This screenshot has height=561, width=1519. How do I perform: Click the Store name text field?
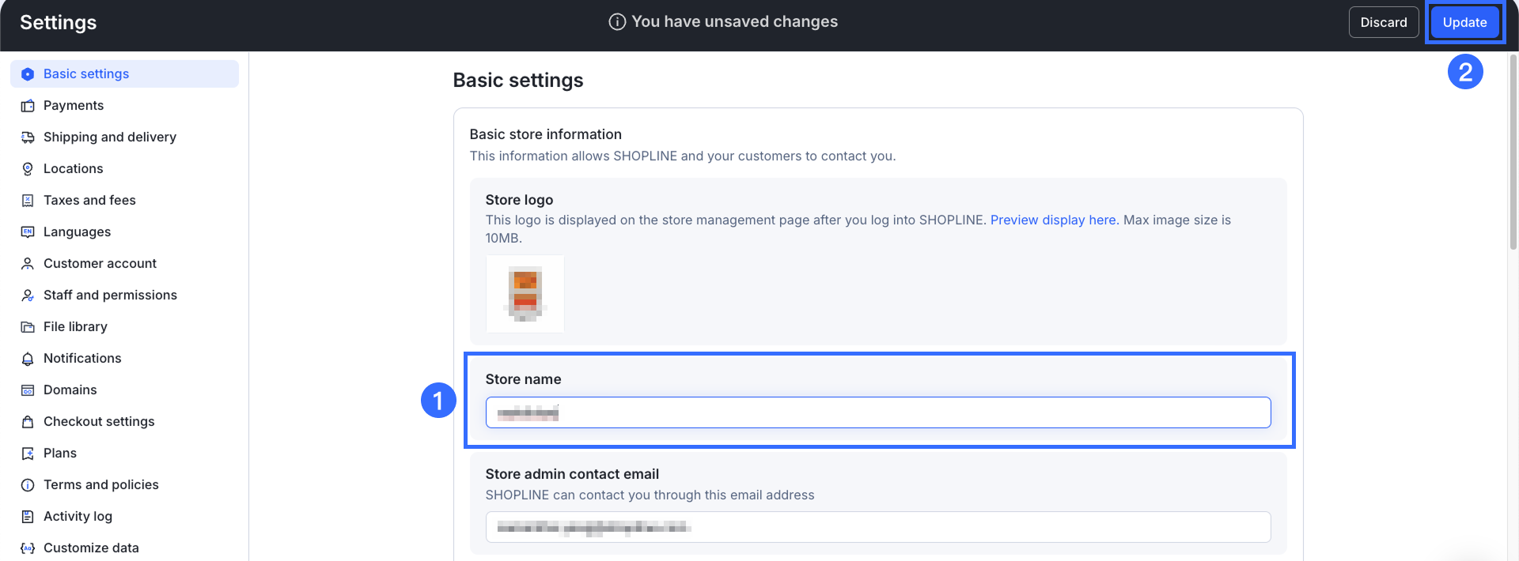(878, 412)
